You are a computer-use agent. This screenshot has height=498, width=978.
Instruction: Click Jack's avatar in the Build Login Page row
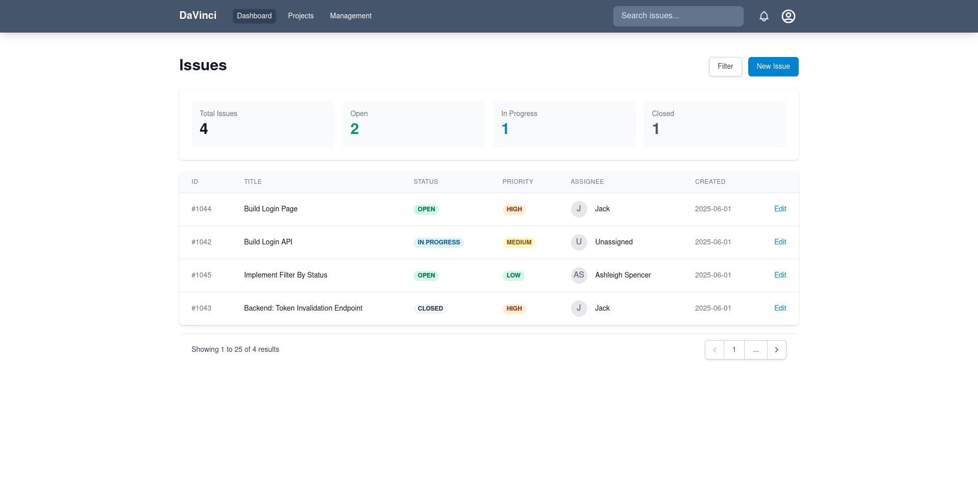pyautogui.click(x=579, y=209)
